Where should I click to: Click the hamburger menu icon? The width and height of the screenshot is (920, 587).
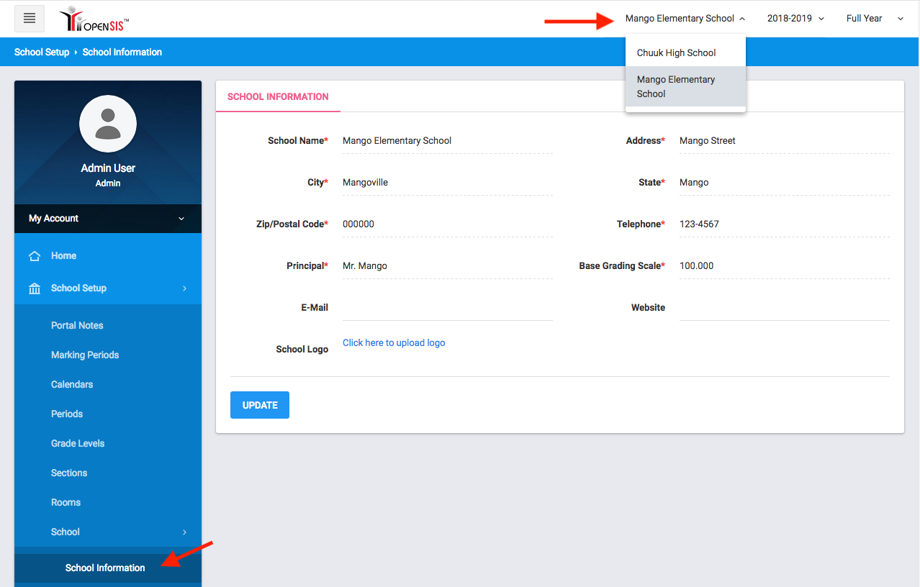30,19
